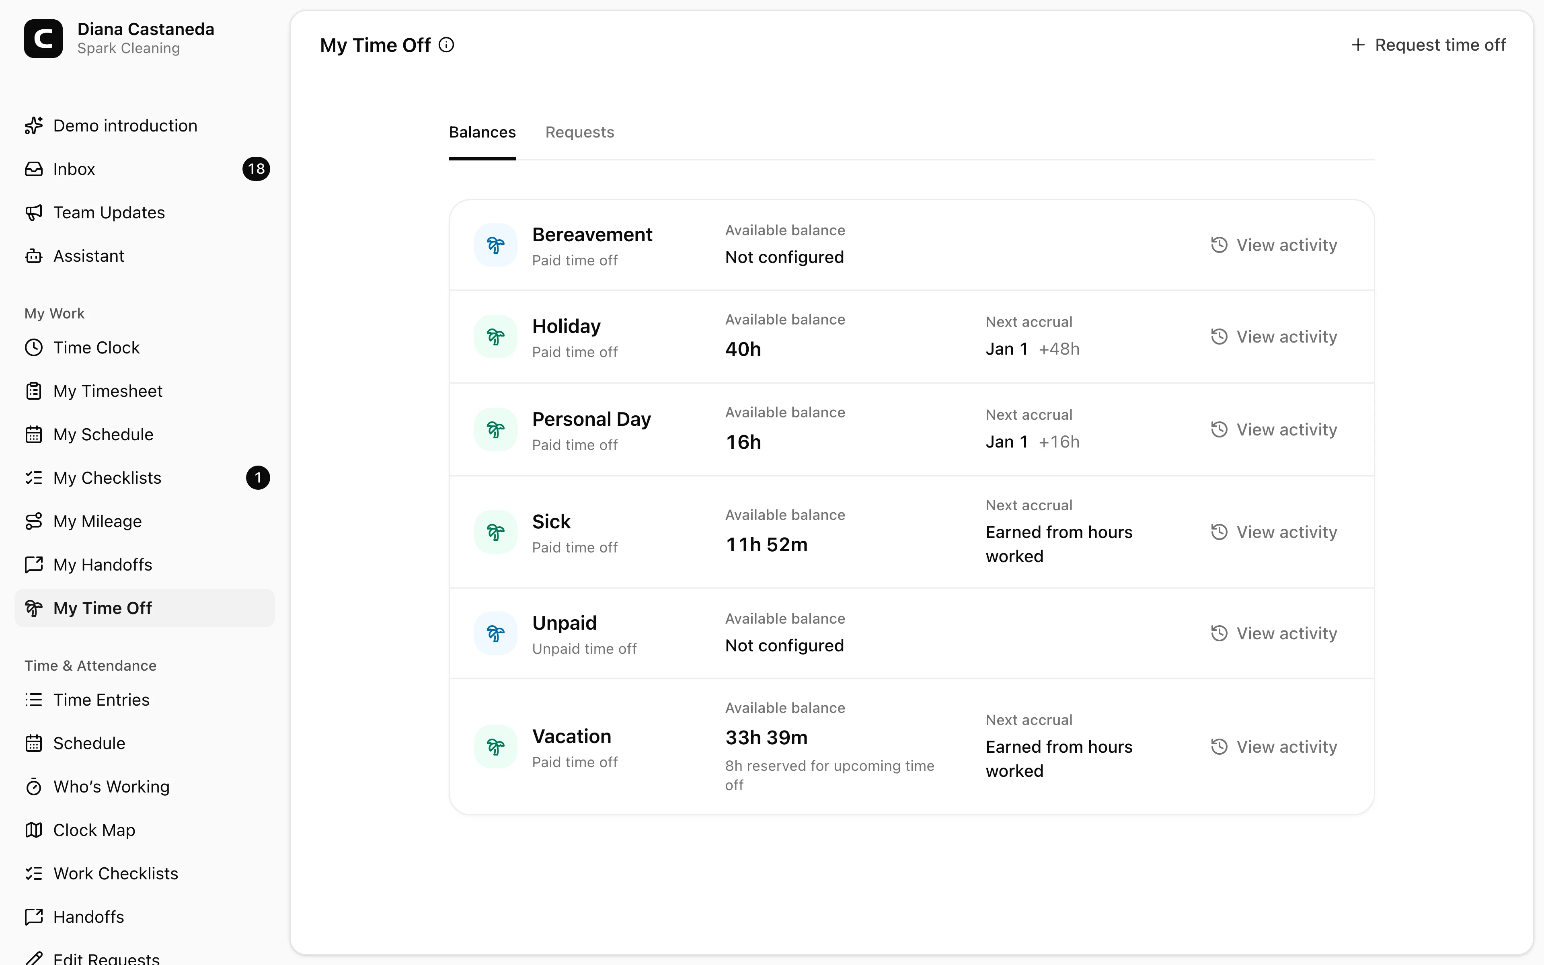This screenshot has width=1544, height=965.
Task: Click the Team Updates megaphone icon
Action: click(x=34, y=213)
